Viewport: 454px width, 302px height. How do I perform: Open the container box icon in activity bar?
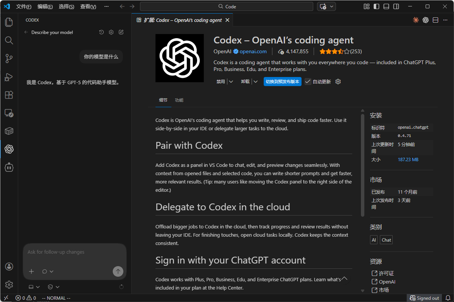tap(9, 131)
